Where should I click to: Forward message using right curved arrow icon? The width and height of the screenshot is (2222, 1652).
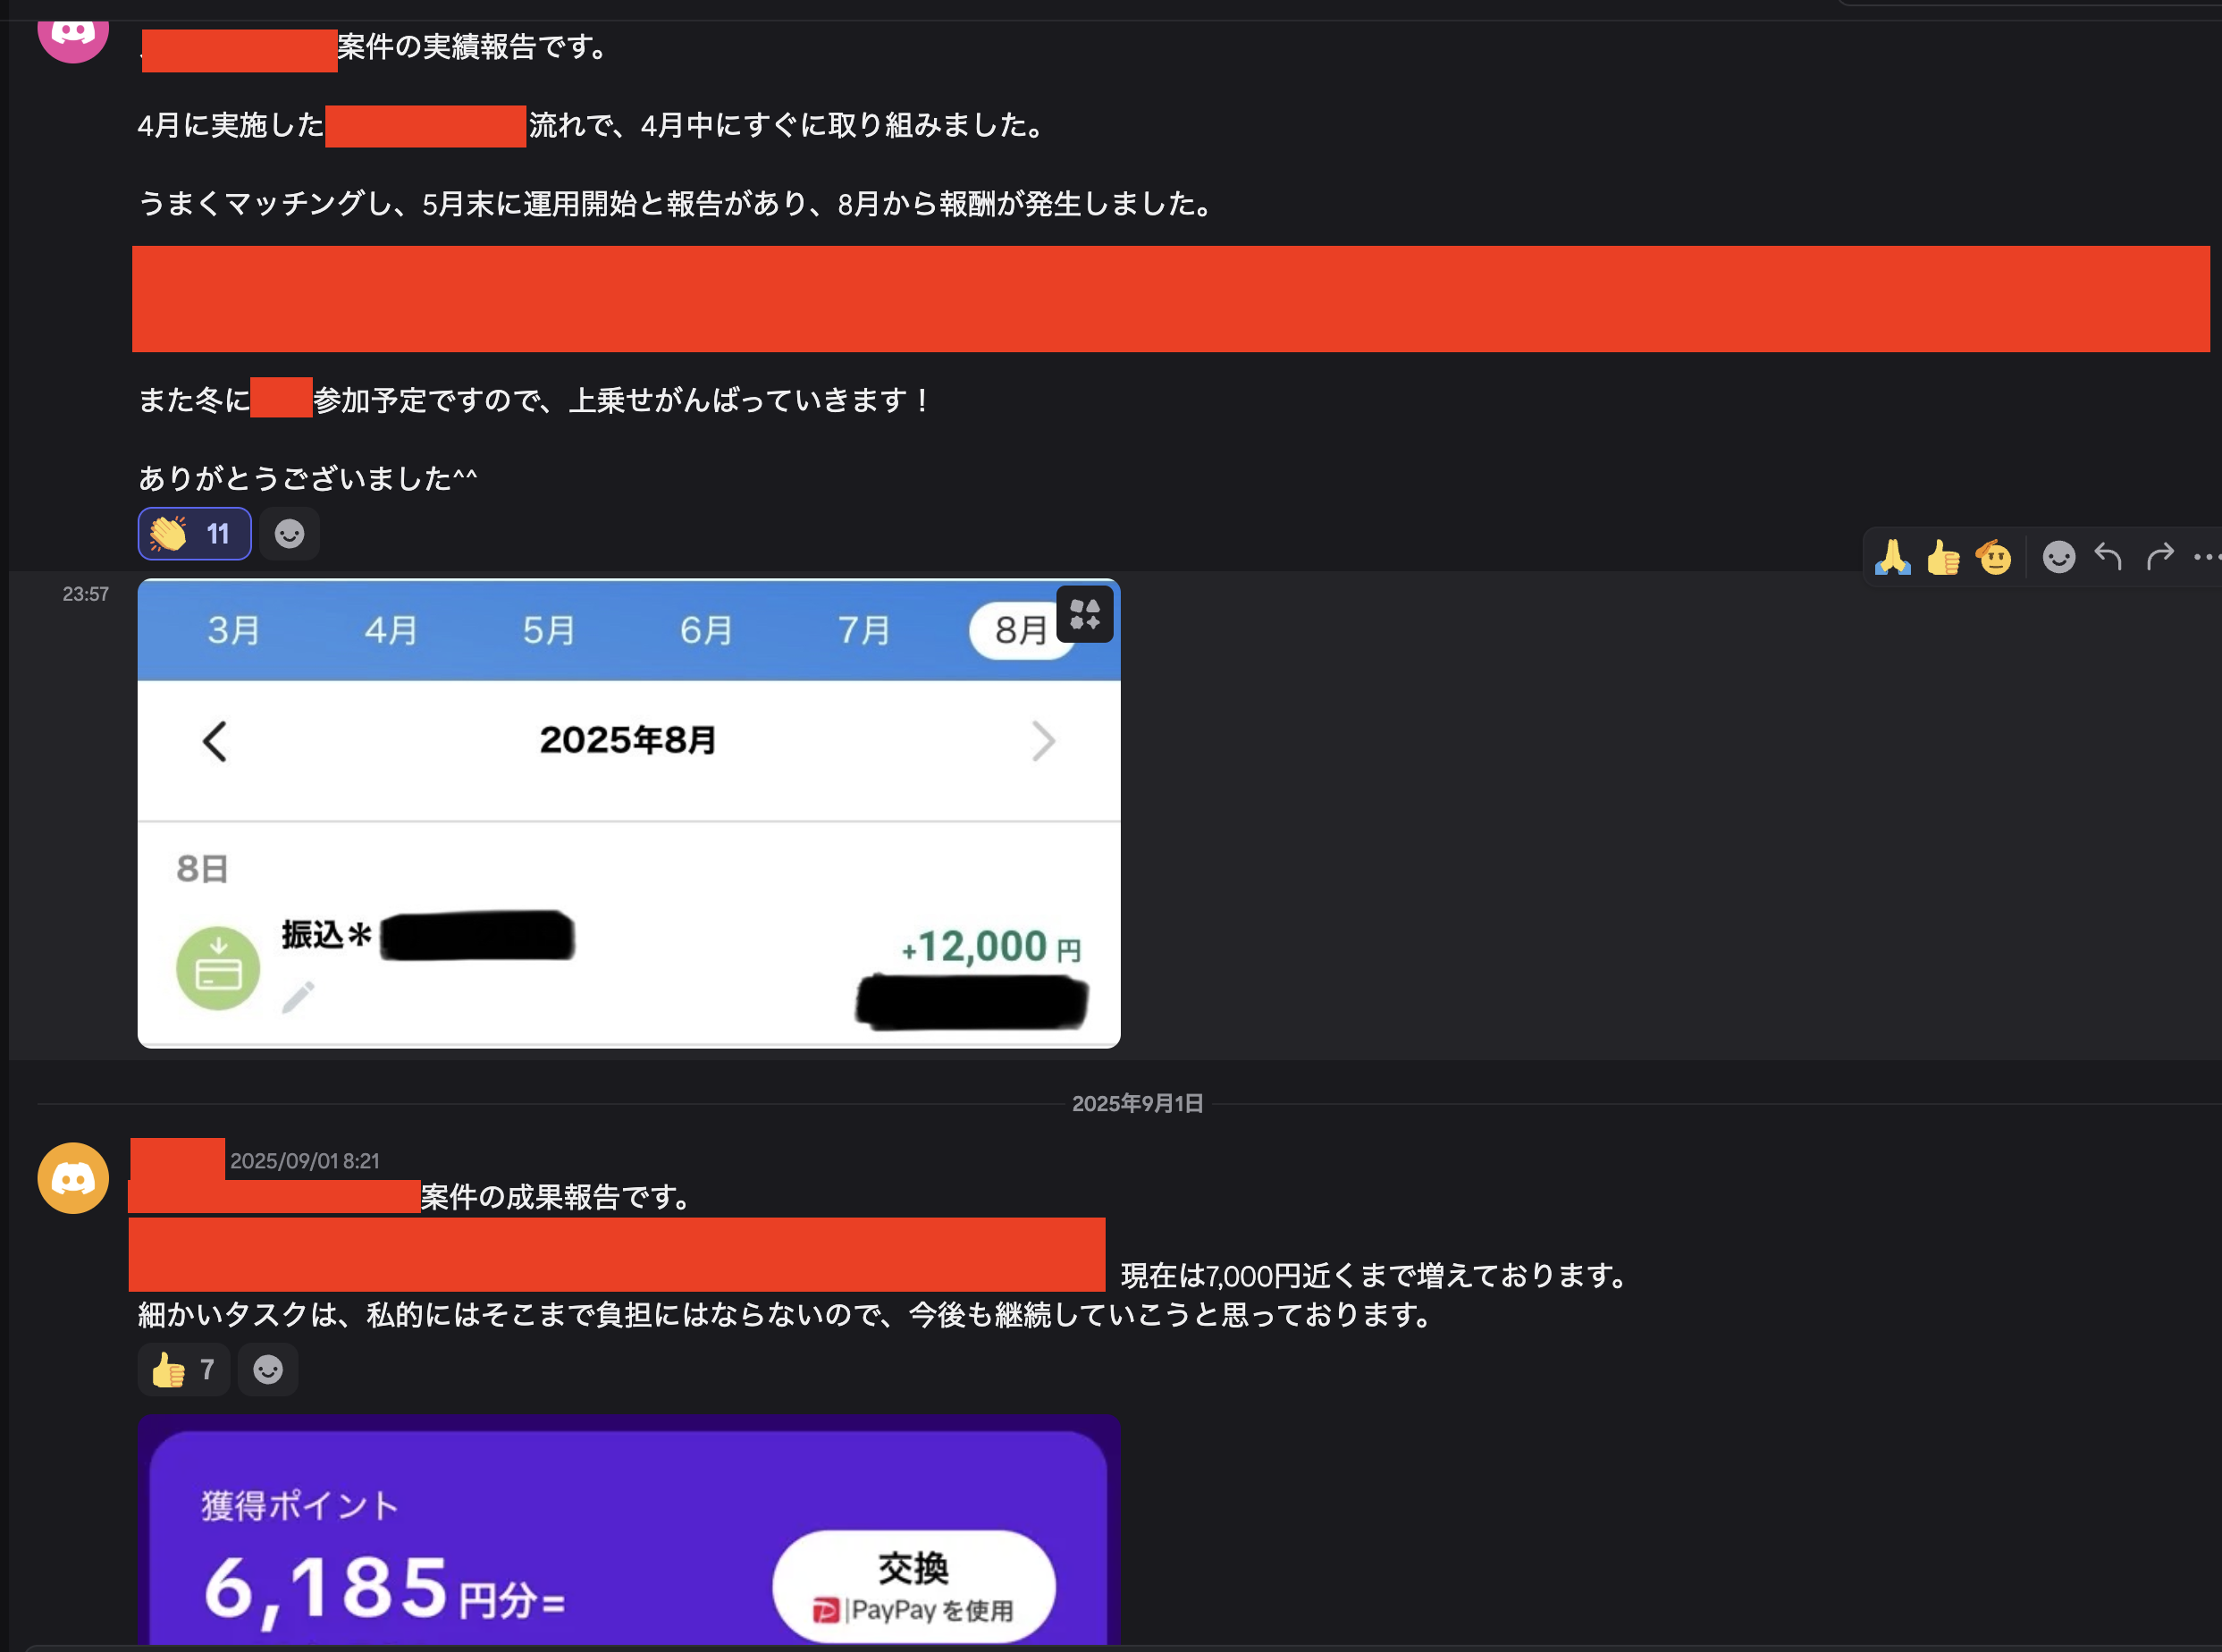[2160, 557]
